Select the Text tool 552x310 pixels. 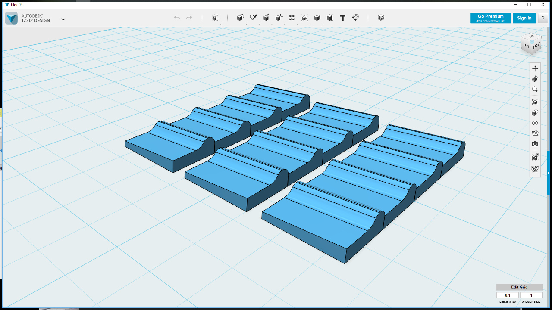(343, 18)
